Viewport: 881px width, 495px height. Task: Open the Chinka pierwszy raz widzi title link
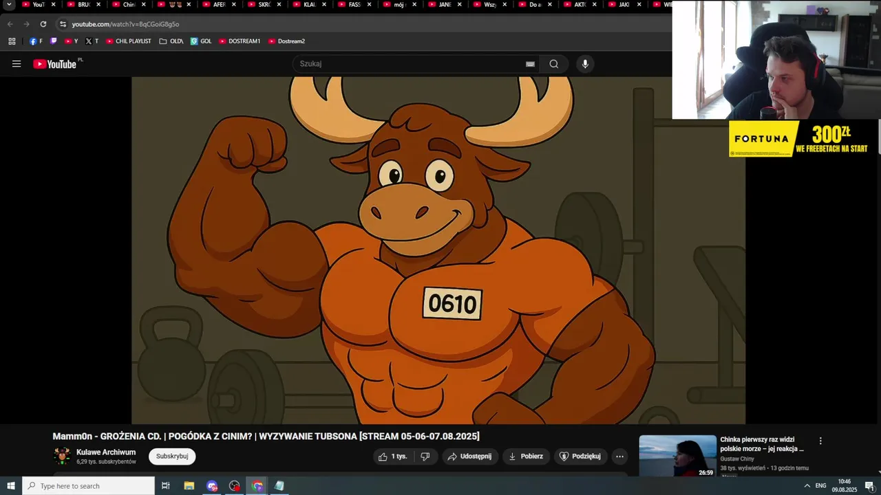(x=762, y=444)
